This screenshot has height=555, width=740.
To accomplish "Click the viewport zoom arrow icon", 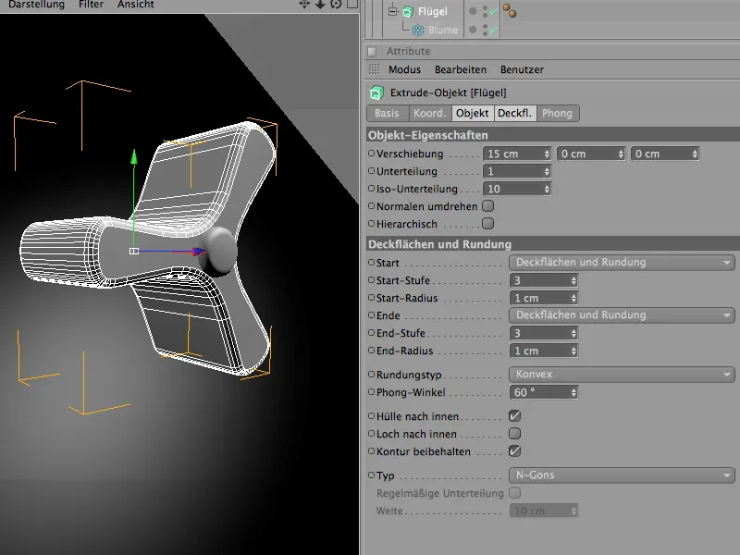I will [320, 5].
